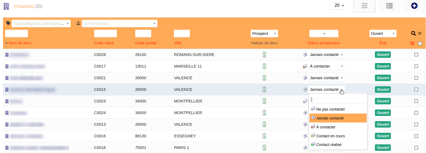Image resolution: width=426 pixels, height=153 pixels.
Task: Click the add new prospect plus icon
Action: click(414, 6)
